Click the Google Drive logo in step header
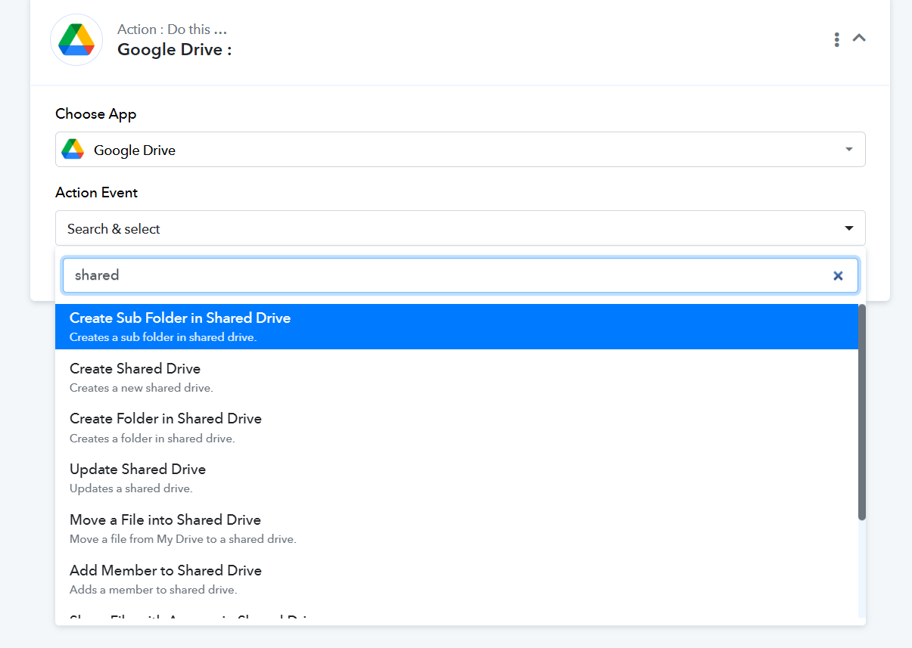This screenshot has width=912, height=648. [x=76, y=39]
